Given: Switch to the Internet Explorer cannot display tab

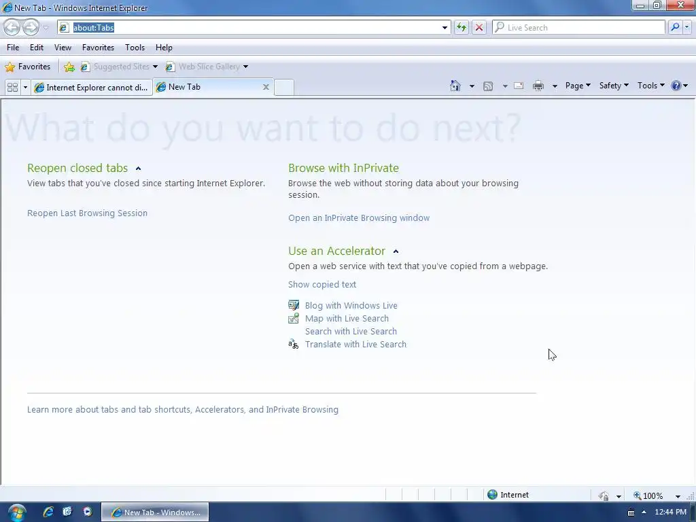Looking at the screenshot, I should pyautogui.click(x=92, y=88).
